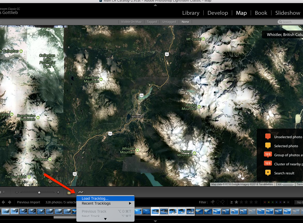
Task: Click the catalog document icon in title bar
Action: click(100, 1)
